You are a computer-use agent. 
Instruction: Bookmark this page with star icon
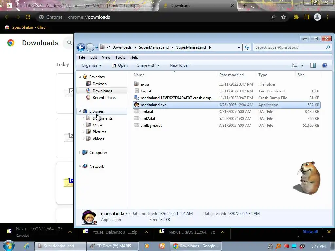tap(283, 17)
